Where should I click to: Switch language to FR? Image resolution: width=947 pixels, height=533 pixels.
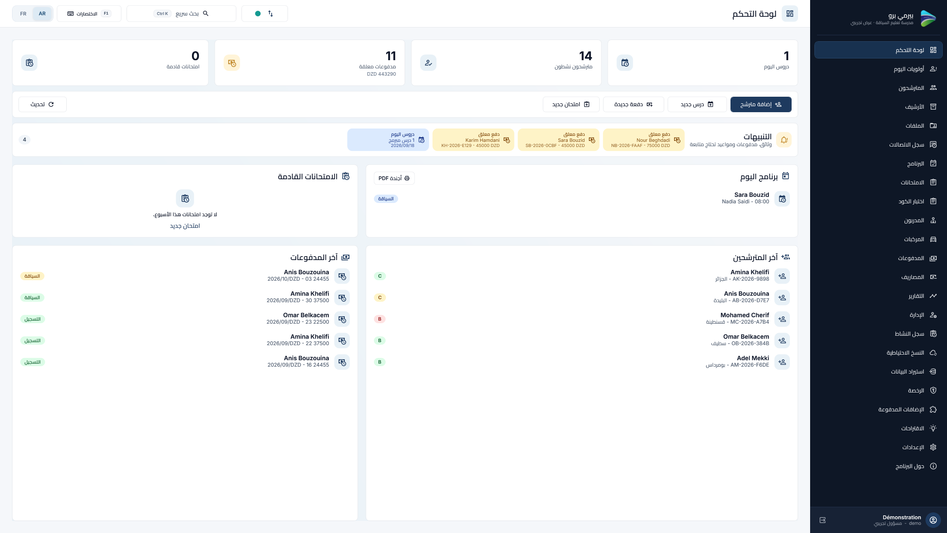point(23,14)
